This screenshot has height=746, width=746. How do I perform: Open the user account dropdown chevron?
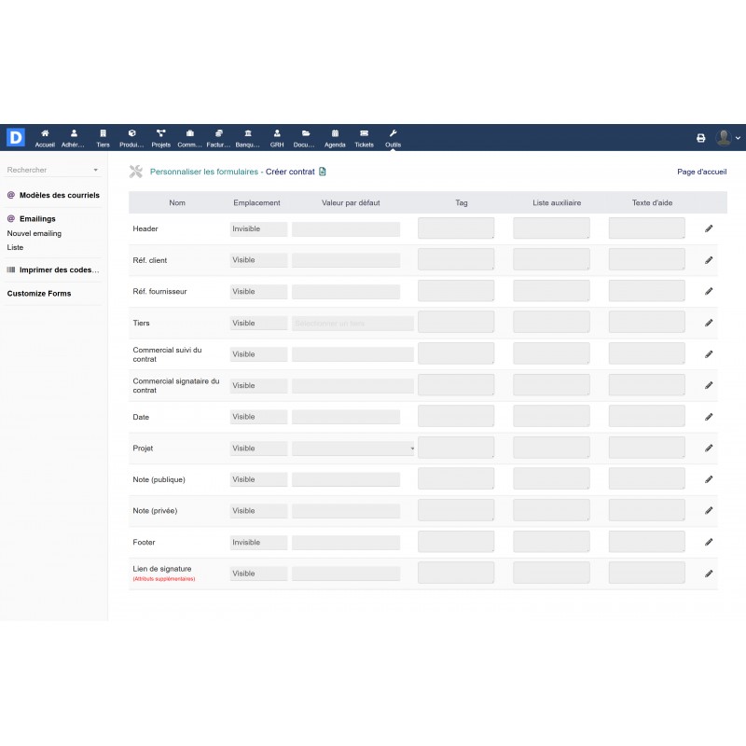738,137
